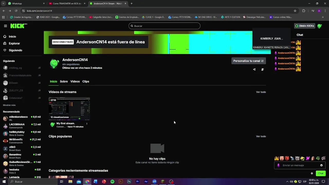This screenshot has width=329, height=185.
Task: Go back in browser
Action: click(4, 11)
